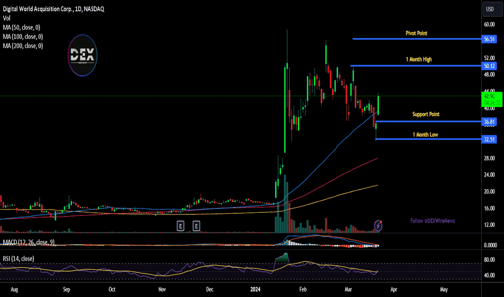This screenshot has height=297, width=504.
Task: Click the 12.00 price scale value
Action: pyautogui.click(x=489, y=225)
